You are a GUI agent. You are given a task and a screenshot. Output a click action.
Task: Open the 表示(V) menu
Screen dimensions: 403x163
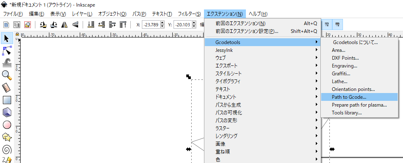pyautogui.click(x=58, y=14)
